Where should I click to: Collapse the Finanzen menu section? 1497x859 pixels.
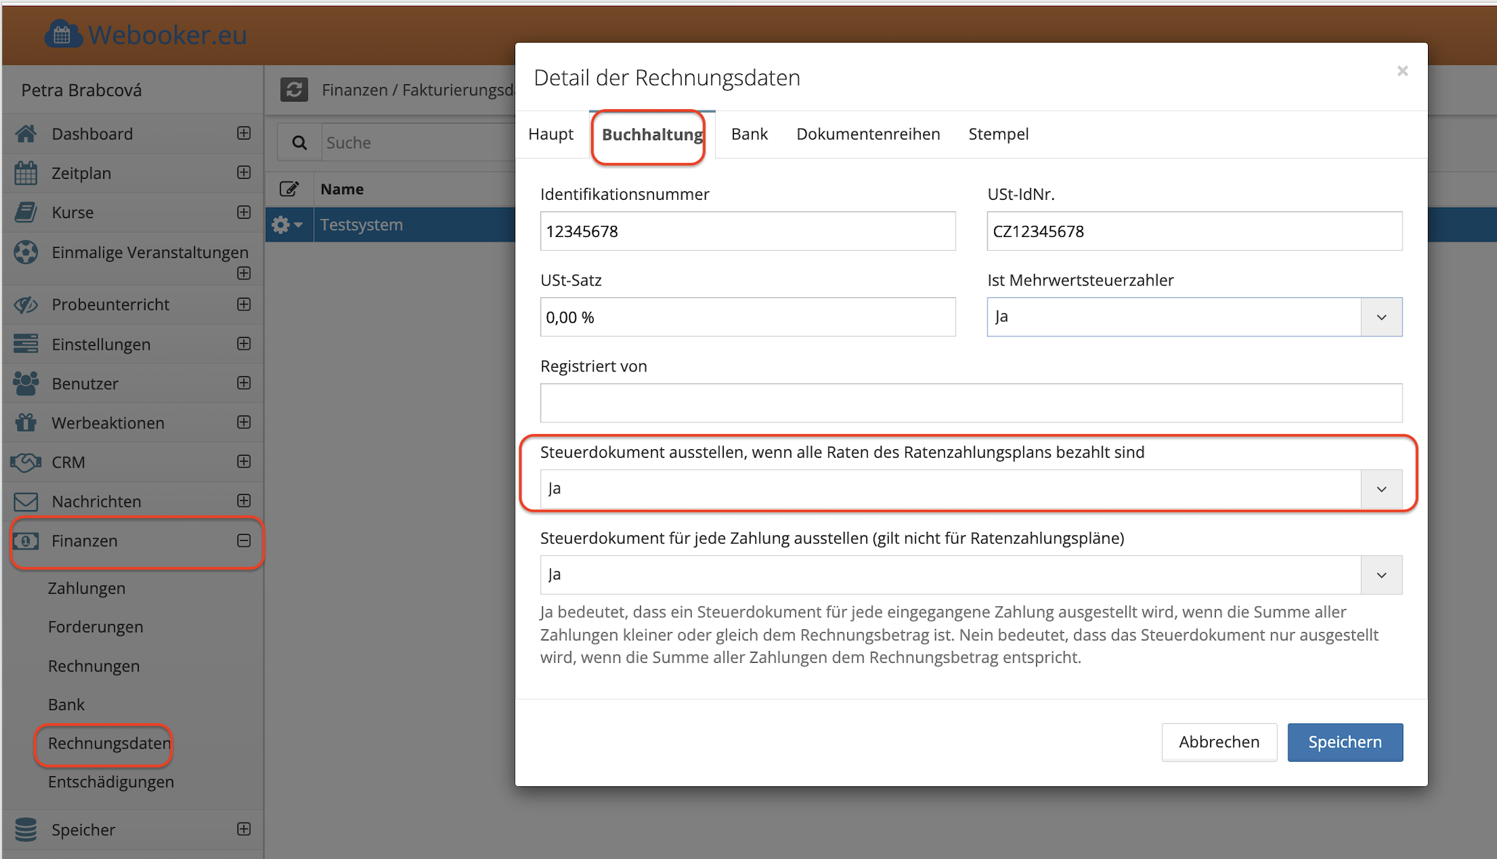[x=244, y=541]
